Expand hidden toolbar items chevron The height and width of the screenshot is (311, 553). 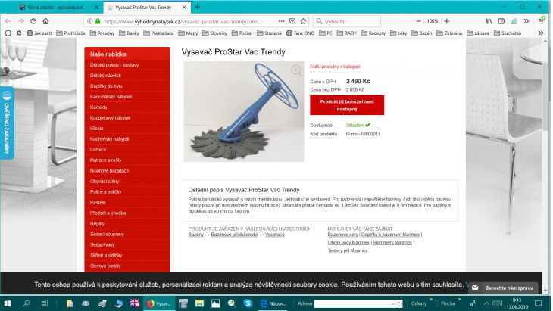coord(526,21)
